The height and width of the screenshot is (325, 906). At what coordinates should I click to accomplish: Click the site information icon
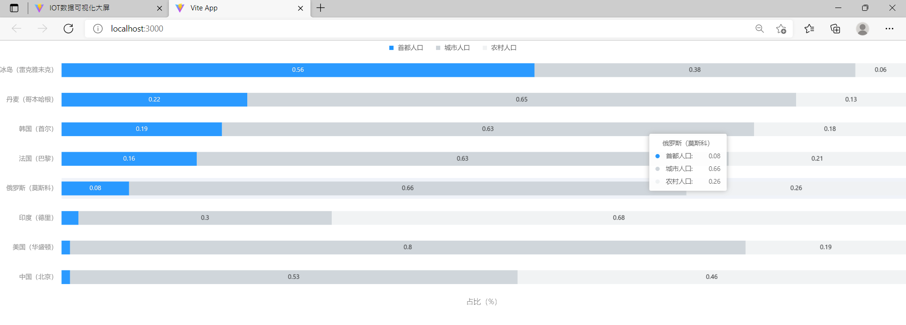coord(98,29)
